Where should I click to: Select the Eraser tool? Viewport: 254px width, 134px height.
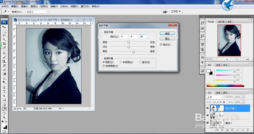pyautogui.click(x=4, y=70)
